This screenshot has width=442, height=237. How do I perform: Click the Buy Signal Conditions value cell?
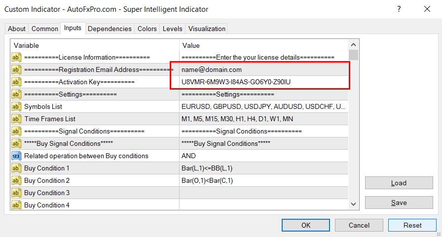264,143
